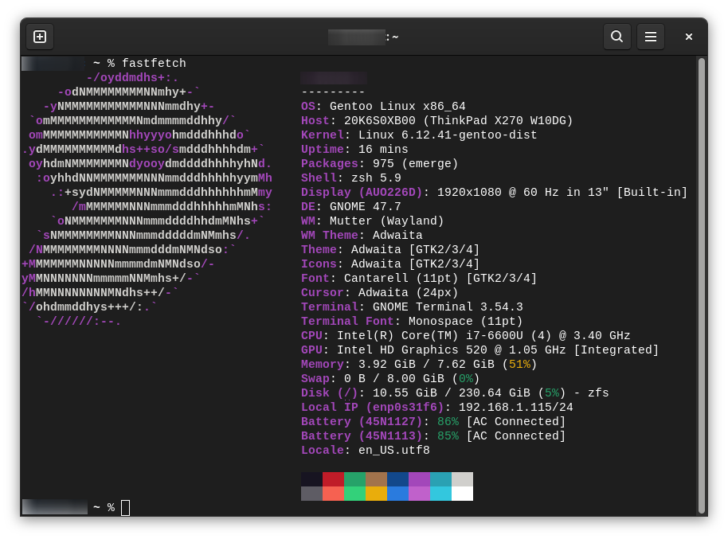Screen dimensions: 728x539
Task: Close the terminal window
Action: (x=688, y=37)
